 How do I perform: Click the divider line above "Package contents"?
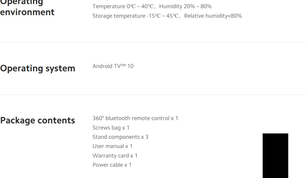coord(153,94)
